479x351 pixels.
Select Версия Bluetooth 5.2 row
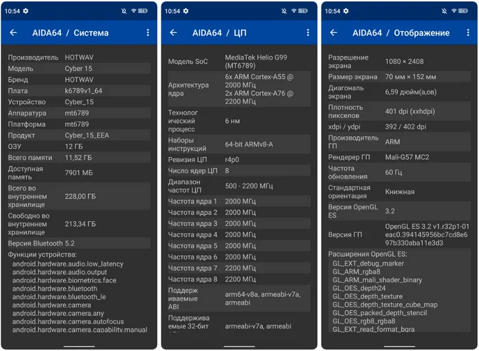click(x=79, y=243)
